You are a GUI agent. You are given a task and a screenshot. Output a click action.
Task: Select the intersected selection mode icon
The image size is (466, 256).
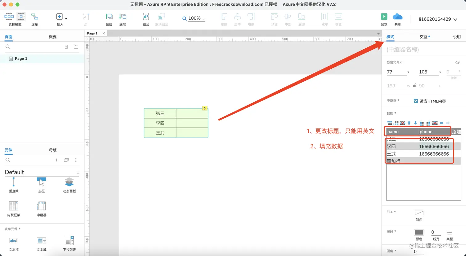coord(9,17)
